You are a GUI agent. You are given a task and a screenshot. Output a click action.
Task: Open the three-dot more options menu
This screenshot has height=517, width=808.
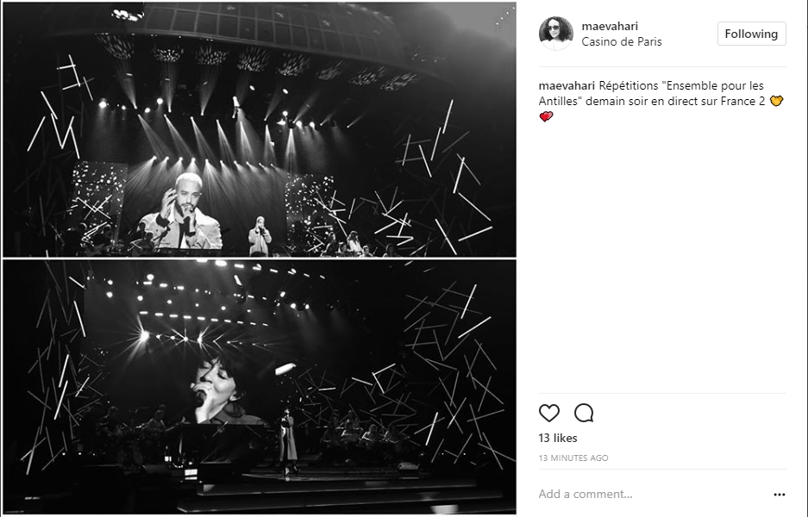pos(780,495)
